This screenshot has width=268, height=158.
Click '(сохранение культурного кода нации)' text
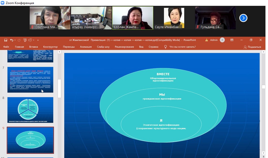[161, 128]
